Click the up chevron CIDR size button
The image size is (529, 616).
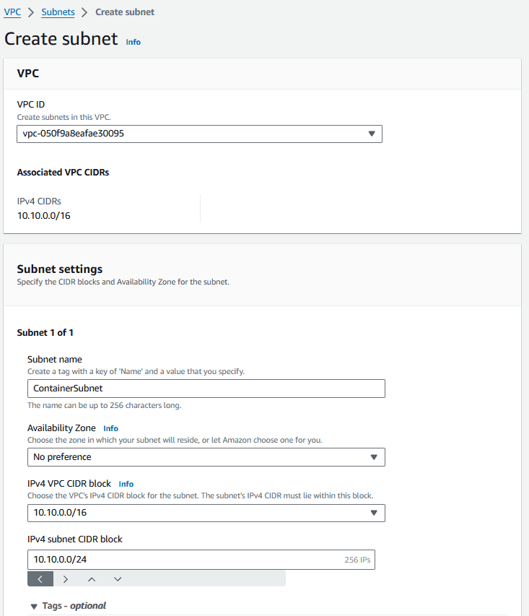point(92,579)
